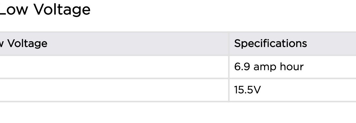This screenshot has height=123, width=356.
Task: Click the gray header area right of "Specifications"
Action: tap(331, 43)
